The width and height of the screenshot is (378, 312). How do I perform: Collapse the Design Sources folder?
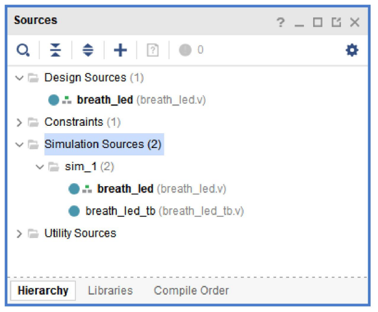pos(19,78)
